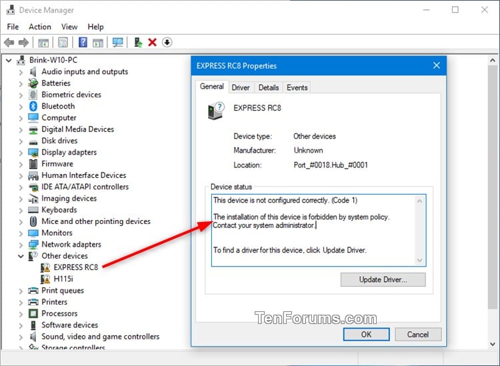Click the red X Uninstall device icon
The width and height of the screenshot is (500, 366).
tap(153, 42)
